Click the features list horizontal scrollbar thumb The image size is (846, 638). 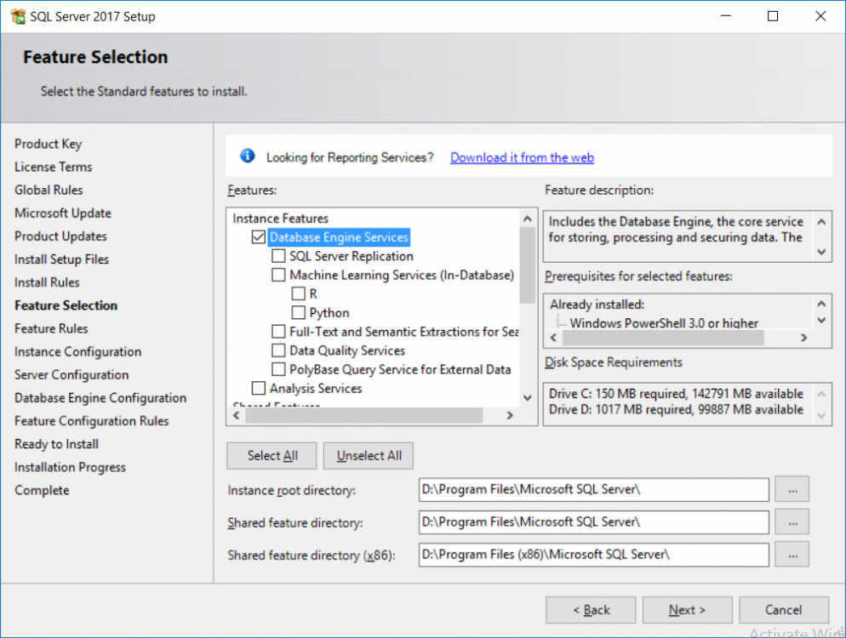[x=363, y=415]
